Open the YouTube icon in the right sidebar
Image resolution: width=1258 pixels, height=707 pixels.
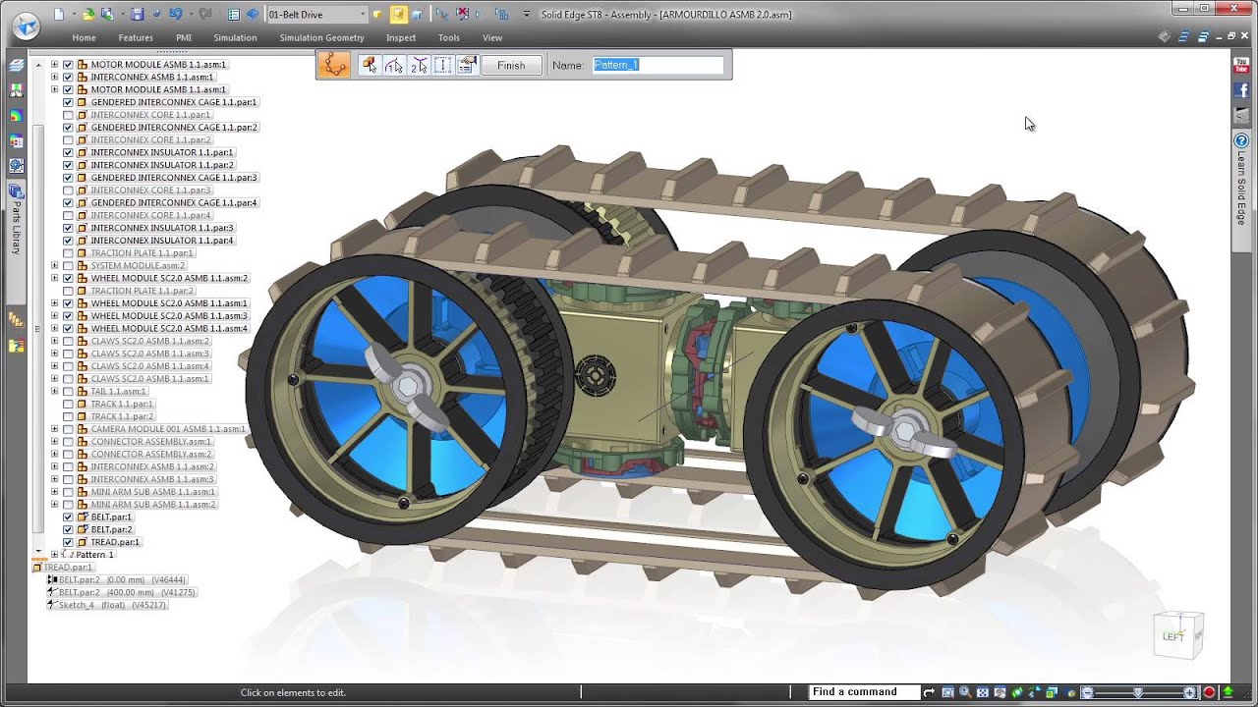tap(1241, 66)
